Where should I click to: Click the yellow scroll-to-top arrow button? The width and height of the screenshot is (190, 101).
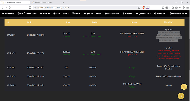(184, 87)
